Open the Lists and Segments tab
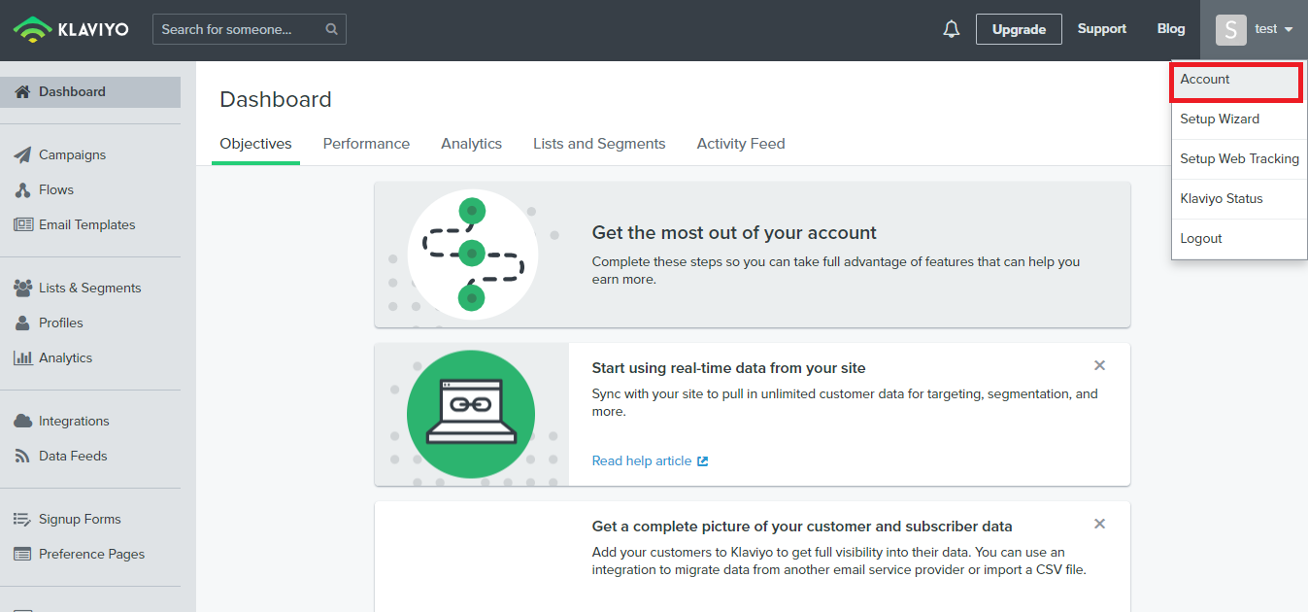 pyautogui.click(x=599, y=144)
